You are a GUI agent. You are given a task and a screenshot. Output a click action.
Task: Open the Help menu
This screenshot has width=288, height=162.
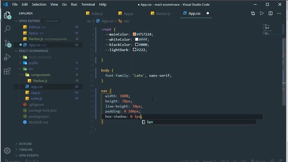click(x=103, y=4)
